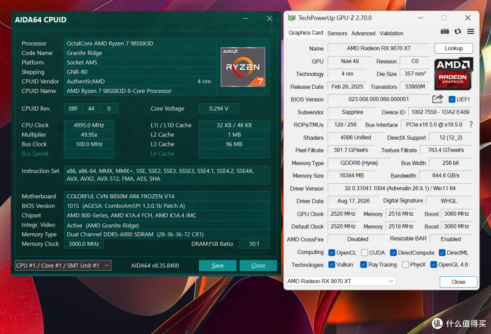The image size is (491, 334).
Task: Click the Bus Speed label
Action: pyautogui.click(x=35, y=153)
